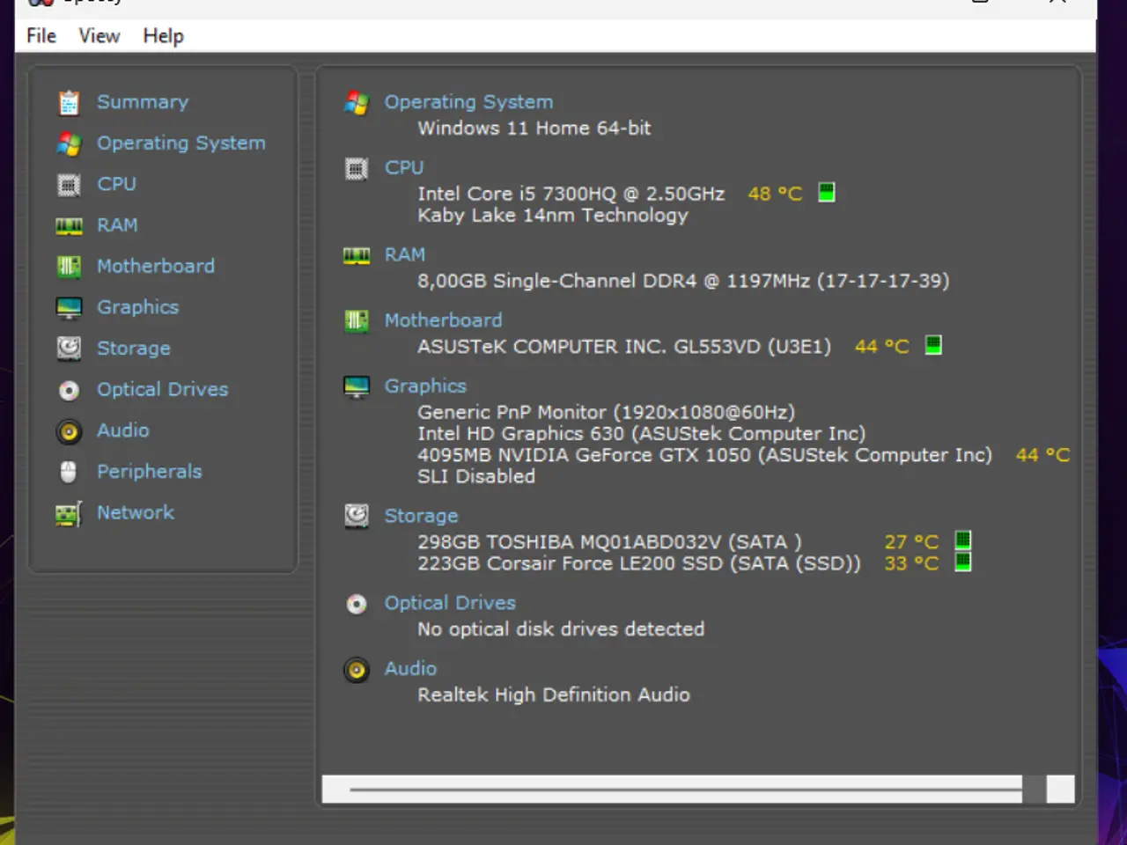
Task: Click the RAM stick icon in sidebar
Action: click(69, 226)
